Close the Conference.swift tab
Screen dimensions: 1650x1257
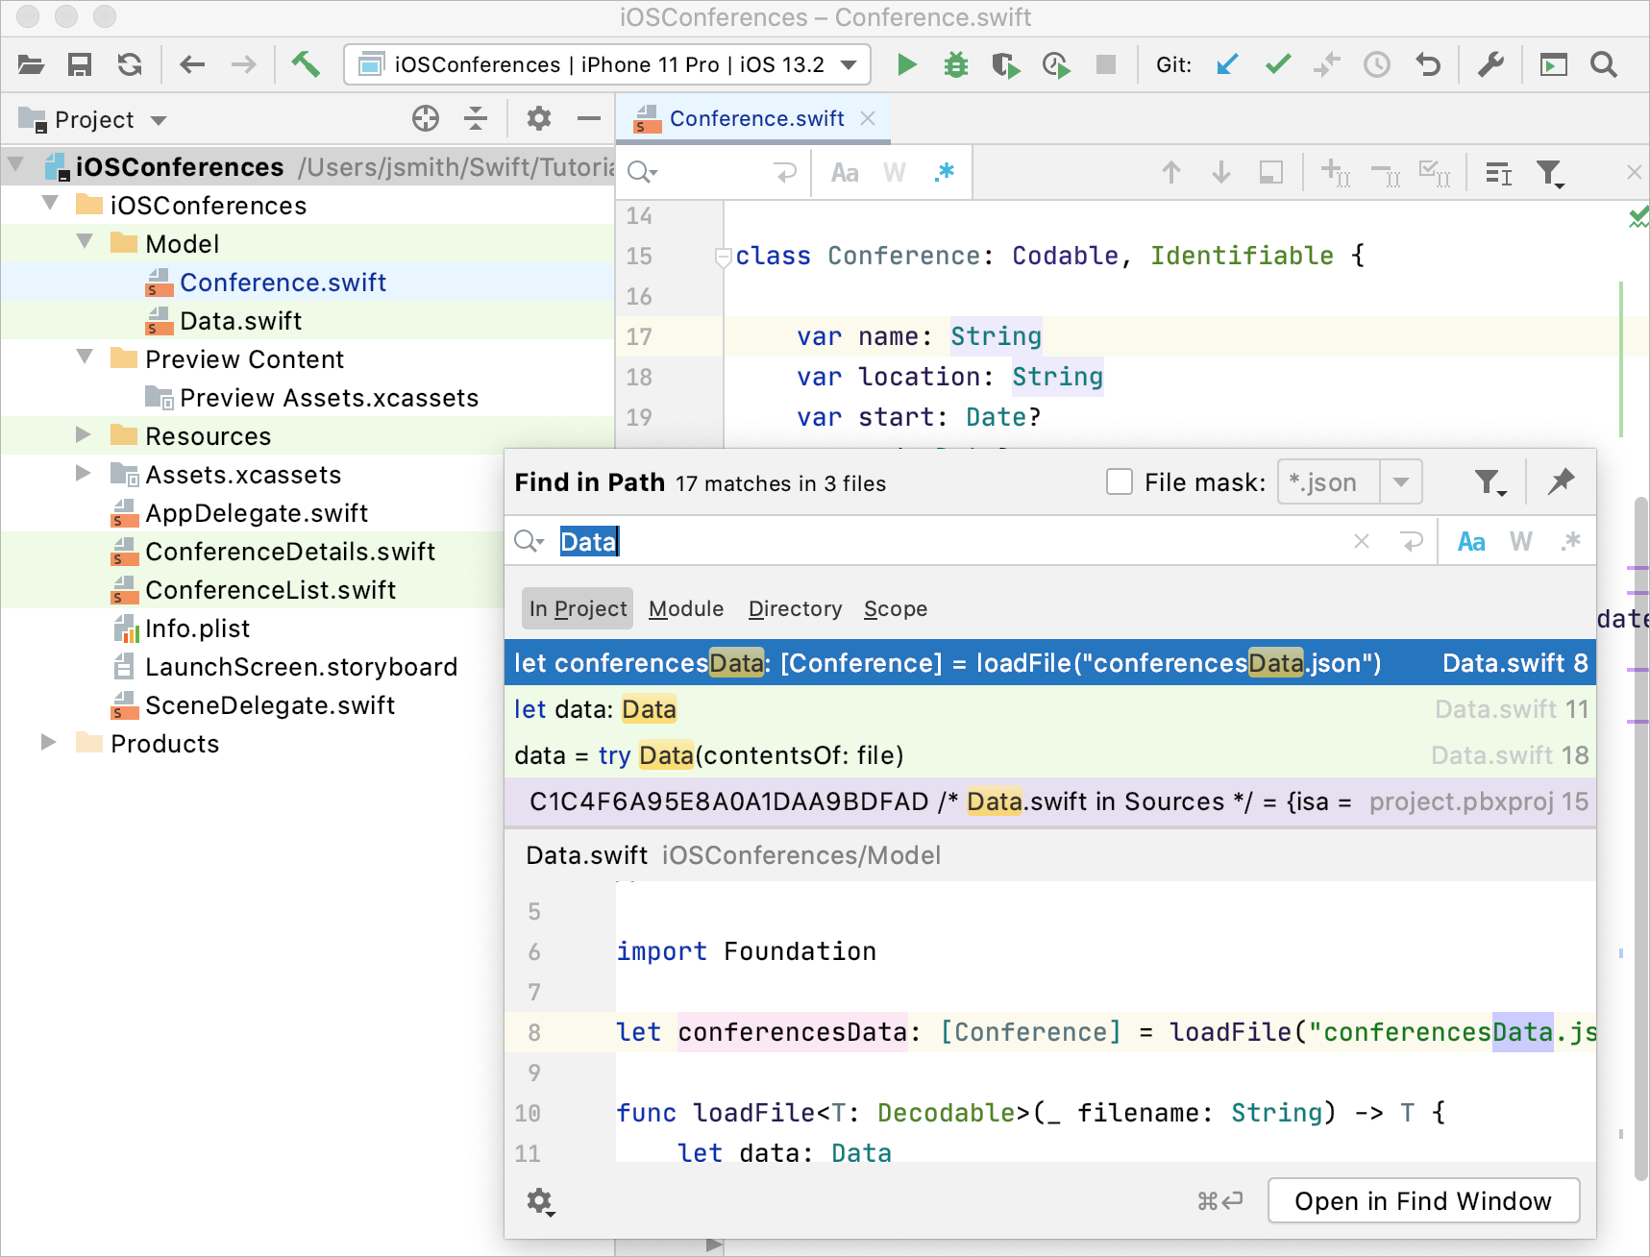pos(868,118)
